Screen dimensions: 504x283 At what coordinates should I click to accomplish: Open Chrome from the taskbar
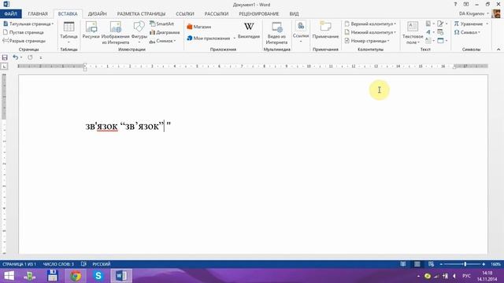point(76,276)
